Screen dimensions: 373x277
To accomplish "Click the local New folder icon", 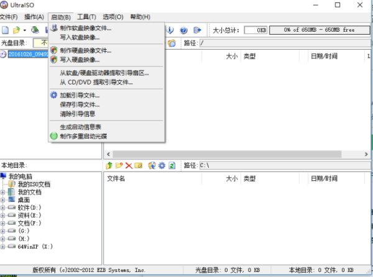I will point(119,165).
